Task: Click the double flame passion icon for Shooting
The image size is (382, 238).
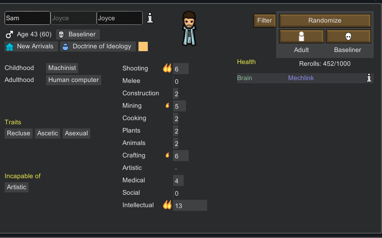Action: tap(167, 68)
